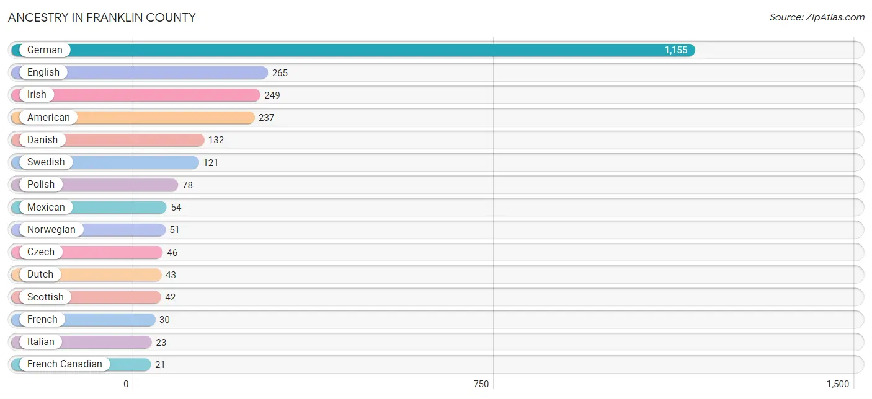Click the 0 axis tick label
The width and height of the screenshot is (872, 399).
[126, 384]
